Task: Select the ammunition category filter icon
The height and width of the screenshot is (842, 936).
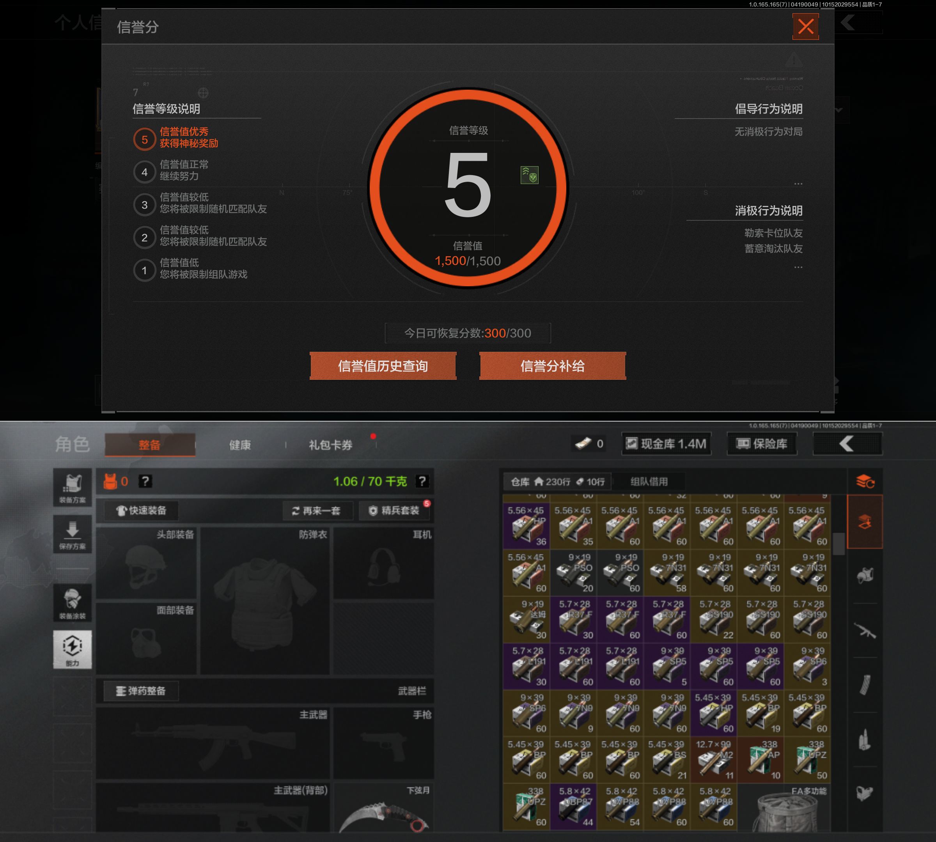Action: coord(864,739)
